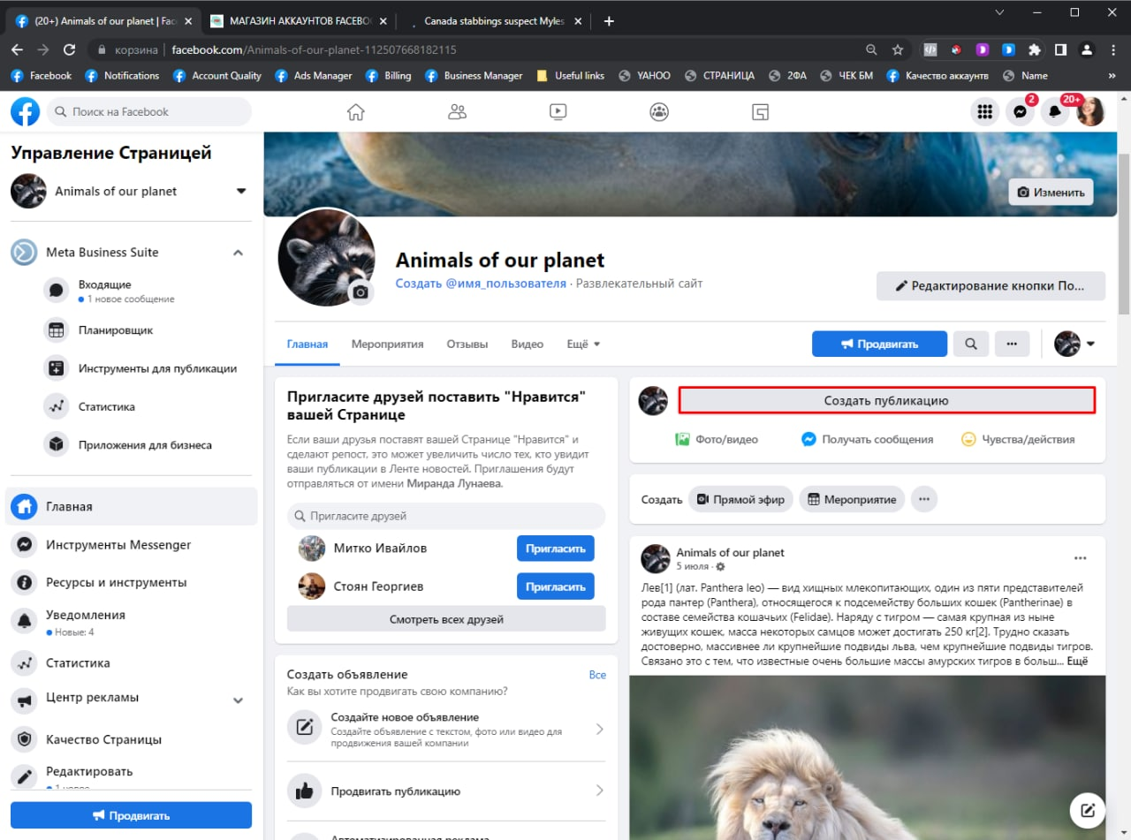The width and height of the screenshot is (1131, 840).
Task: Invite Стоян Георгиев with Пригласить
Action: 556,586
